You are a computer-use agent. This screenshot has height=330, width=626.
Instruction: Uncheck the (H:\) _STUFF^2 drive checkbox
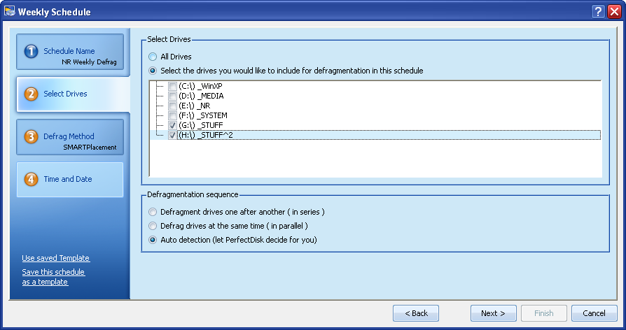click(x=172, y=136)
